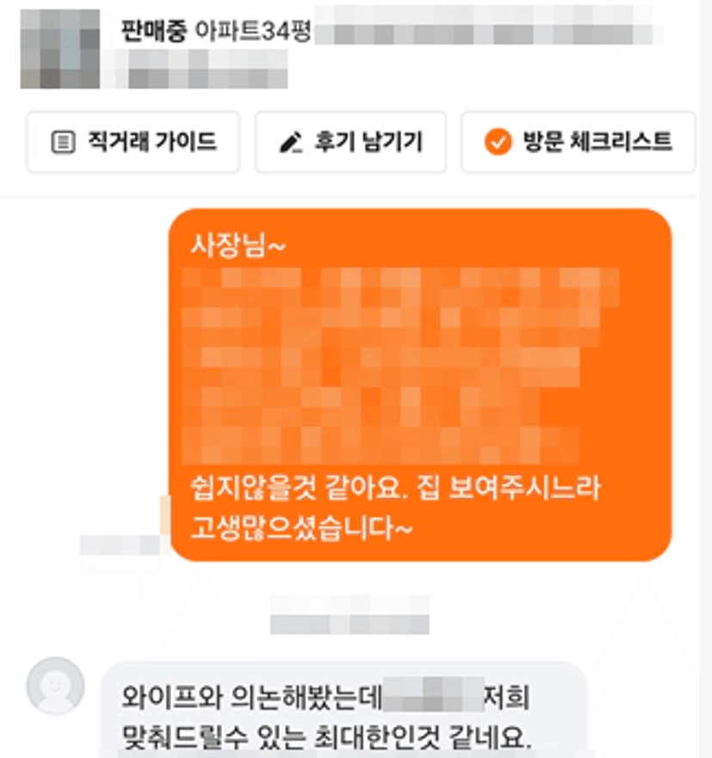Screen dimensions: 712x758
Task: Click the blurred title text after 아파트34평
Action: click(488, 26)
